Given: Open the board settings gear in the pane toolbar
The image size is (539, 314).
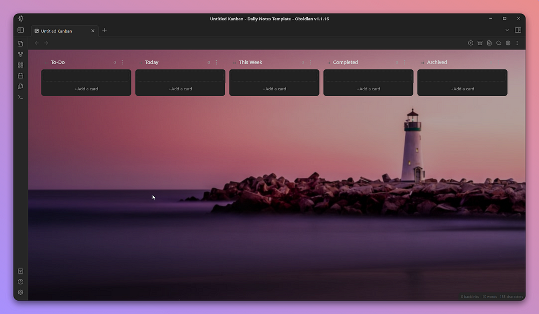Looking at the screenshot, I should pyautogui.click(x=508, y=43).
